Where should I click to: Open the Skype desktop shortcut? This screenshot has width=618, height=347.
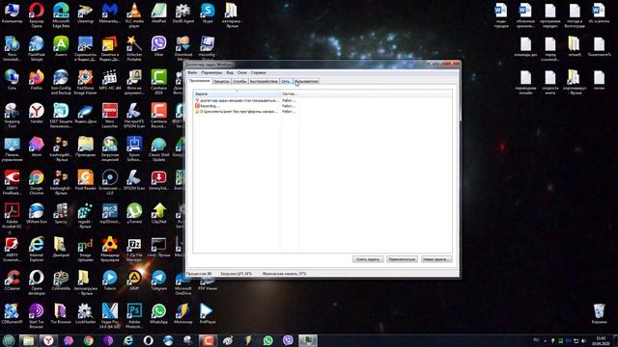(208, 13)
